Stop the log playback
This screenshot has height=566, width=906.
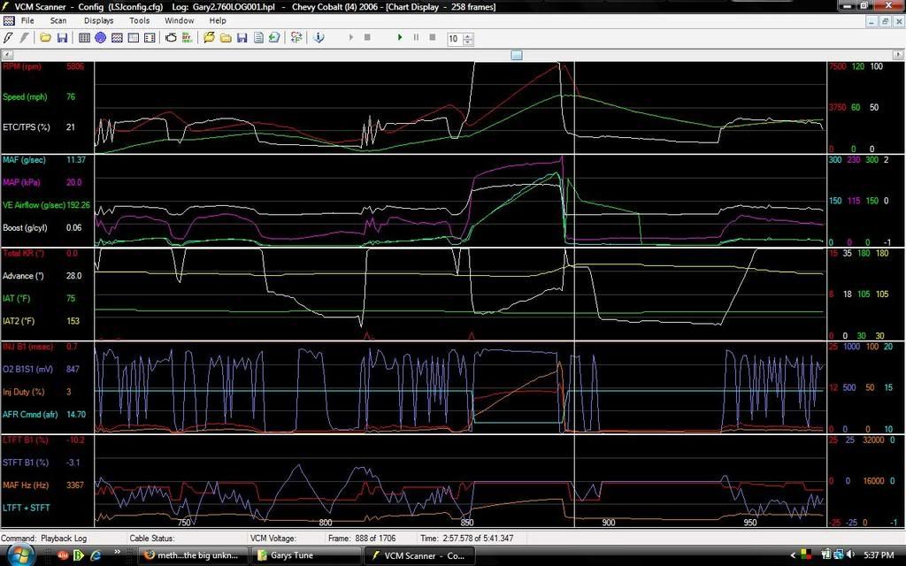(432, 38)
